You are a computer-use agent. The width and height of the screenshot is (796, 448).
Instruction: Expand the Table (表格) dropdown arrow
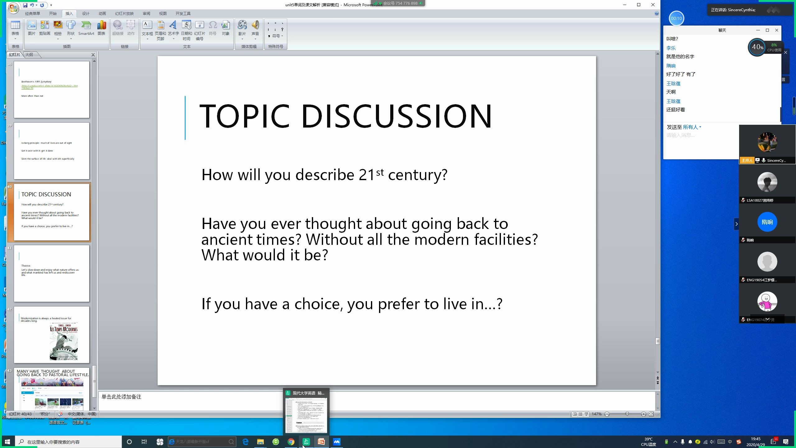point(15,39)
